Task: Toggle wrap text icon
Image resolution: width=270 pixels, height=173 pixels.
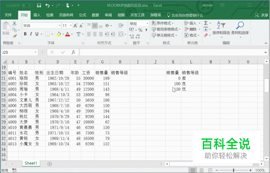Action: point(121,26)
